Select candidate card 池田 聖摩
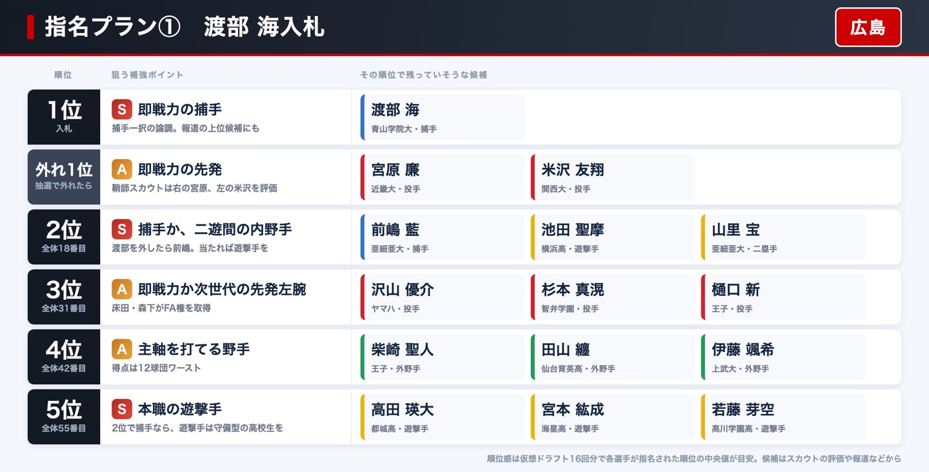Image resolution: width=929 pixels, height=472 pixels. 613,237
